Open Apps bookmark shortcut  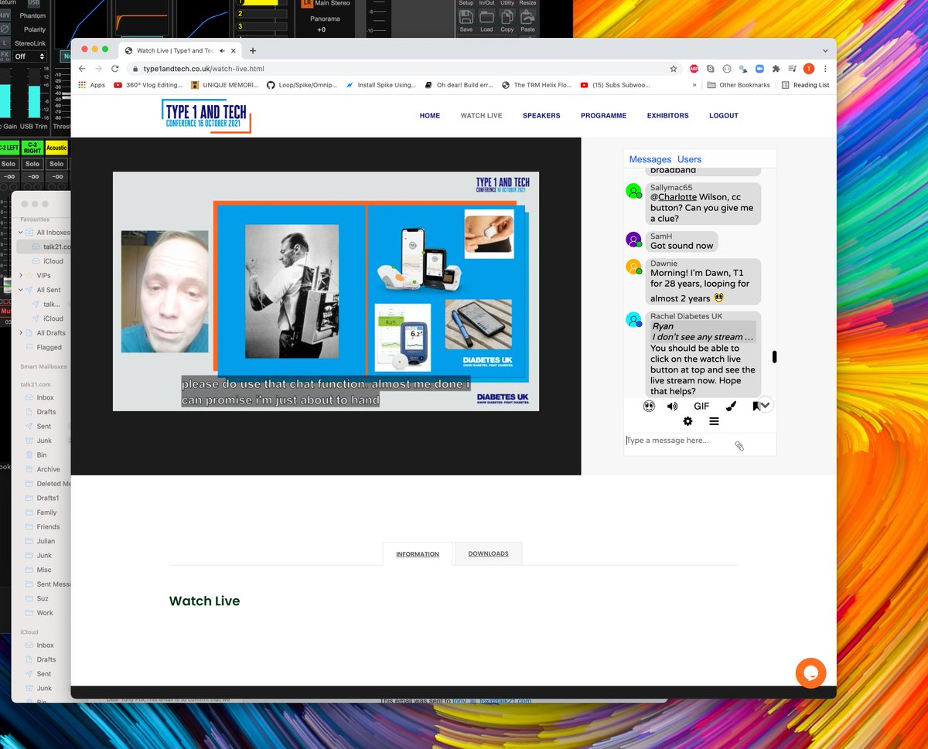point(92,85)
